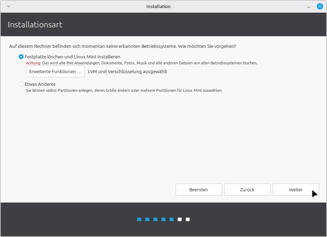327x237 pixels.
Task: Click the fifth blue progress dot
Action: tap(171, 219)
